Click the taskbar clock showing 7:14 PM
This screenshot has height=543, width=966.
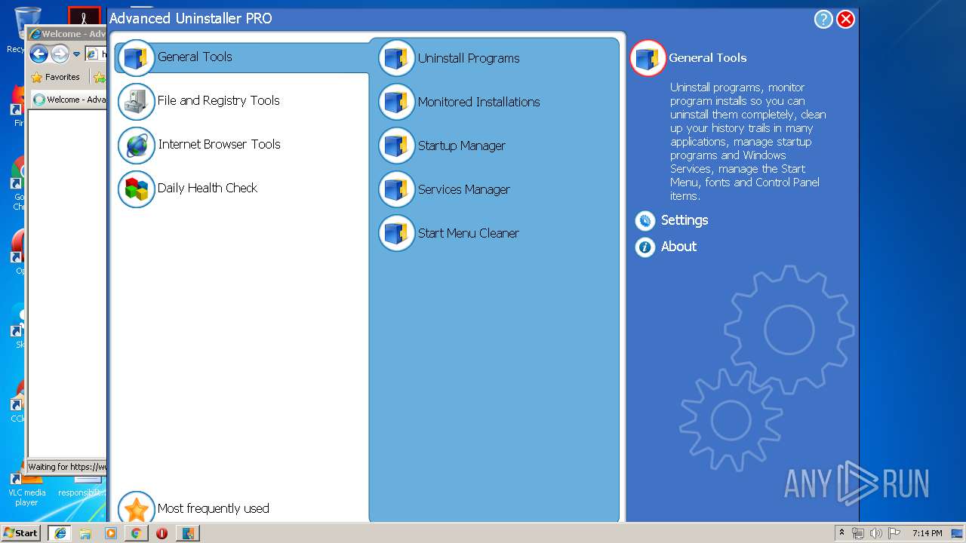pos(927,533)
